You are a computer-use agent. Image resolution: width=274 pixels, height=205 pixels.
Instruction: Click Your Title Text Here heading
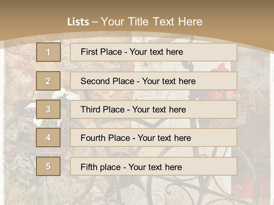point(152,22)
